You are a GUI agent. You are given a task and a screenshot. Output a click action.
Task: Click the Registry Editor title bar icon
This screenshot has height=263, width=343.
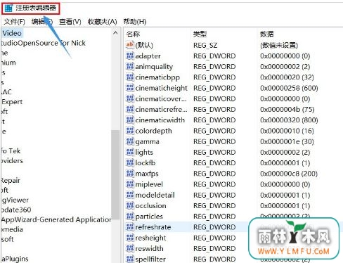point(8,8)
